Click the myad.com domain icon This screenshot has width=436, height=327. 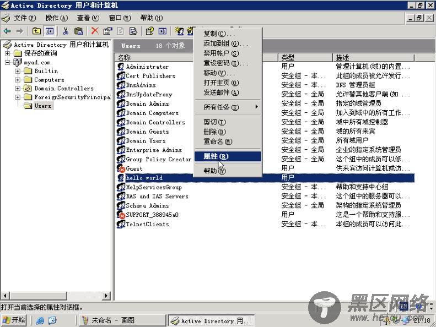[18, 62]
